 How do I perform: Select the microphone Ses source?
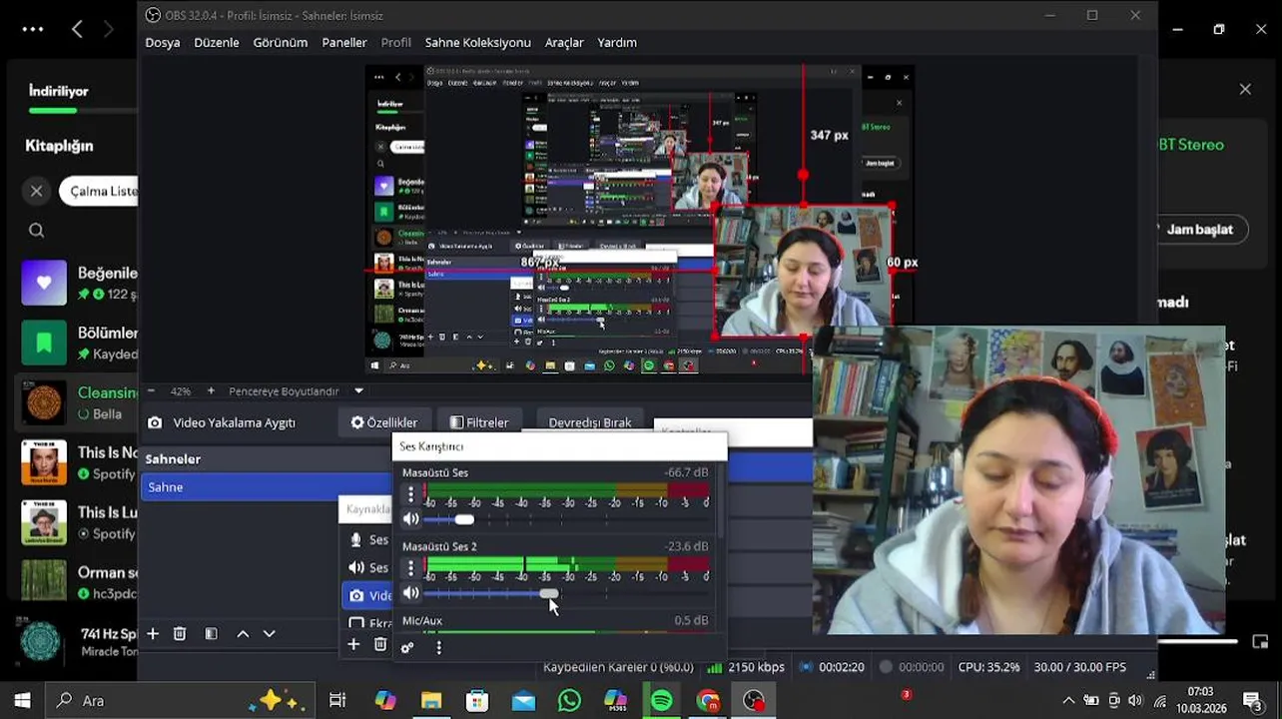point(366,539)
